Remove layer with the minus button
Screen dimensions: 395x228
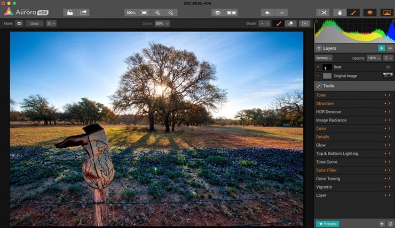tap(390, 48)
